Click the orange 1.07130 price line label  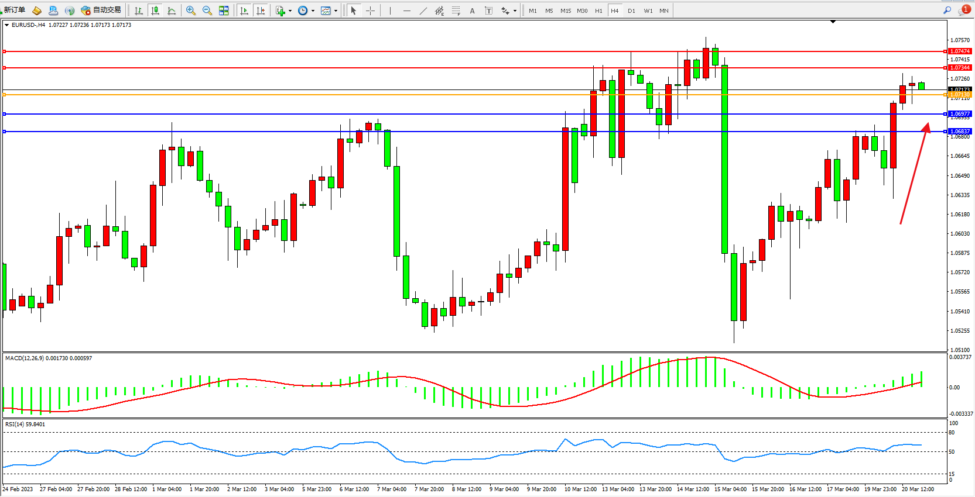pyautogui.click(x=960, y=95)
